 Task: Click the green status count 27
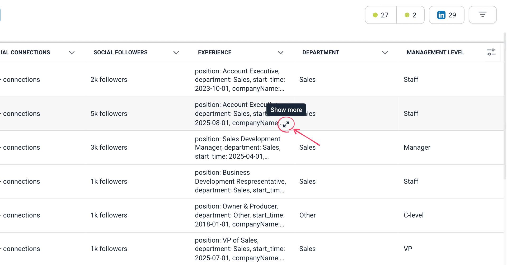[x=381, y=15]
